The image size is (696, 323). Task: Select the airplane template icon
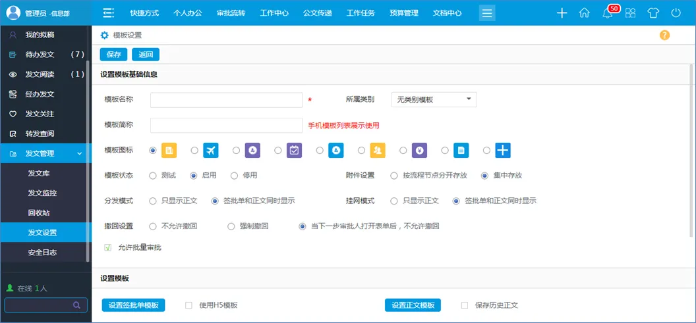210,151
